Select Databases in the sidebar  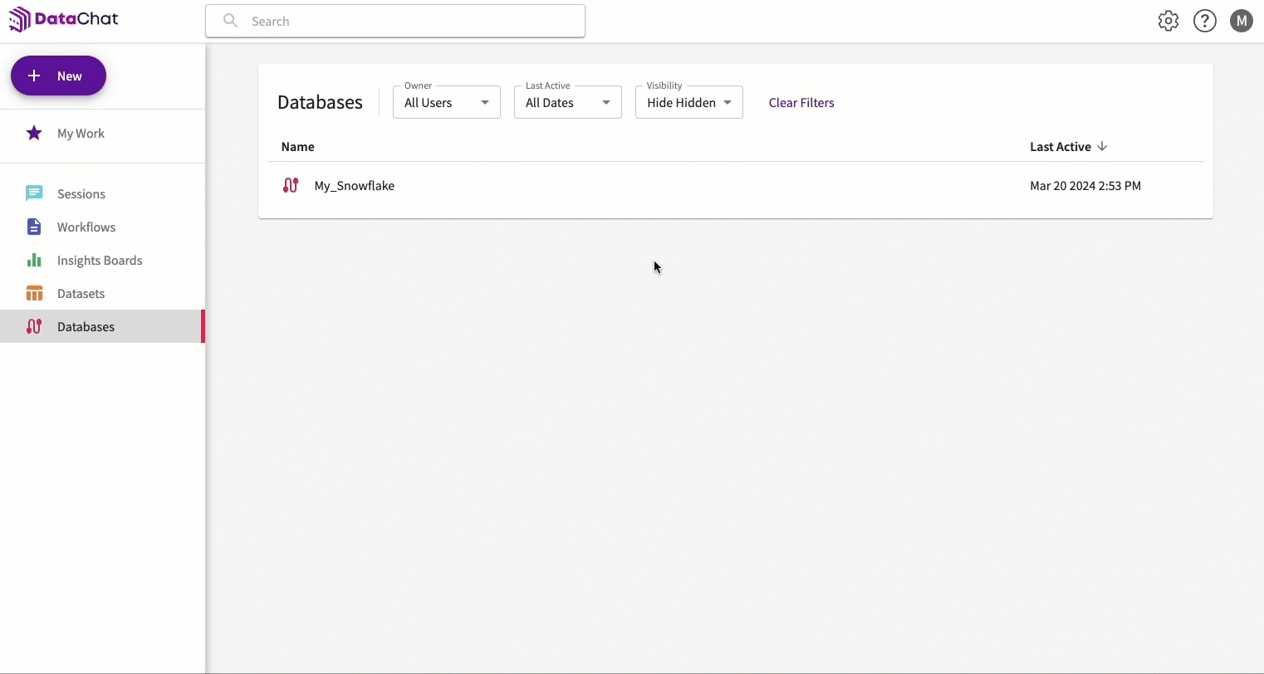(102, 326)
